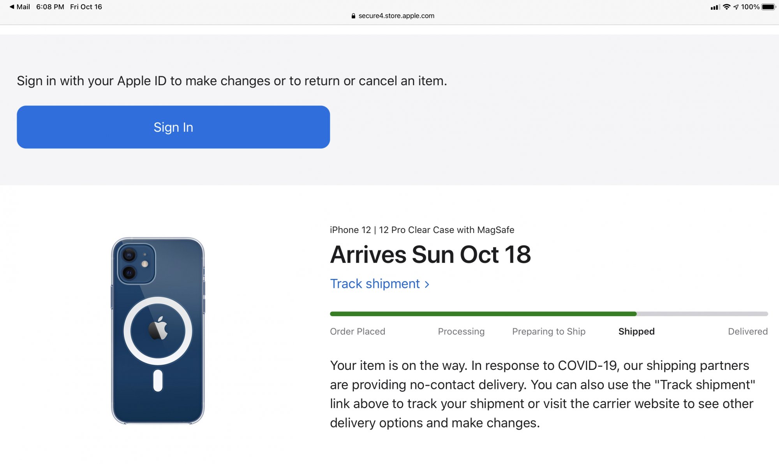Tap the Wi-Fi status icon
The image size is (779, 464).
click(726, 7)
